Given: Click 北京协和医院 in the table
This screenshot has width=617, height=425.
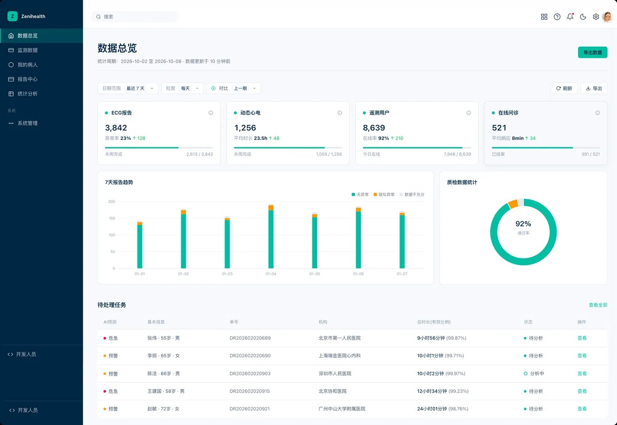Looking at the screenshot, I should pos(333,391).
